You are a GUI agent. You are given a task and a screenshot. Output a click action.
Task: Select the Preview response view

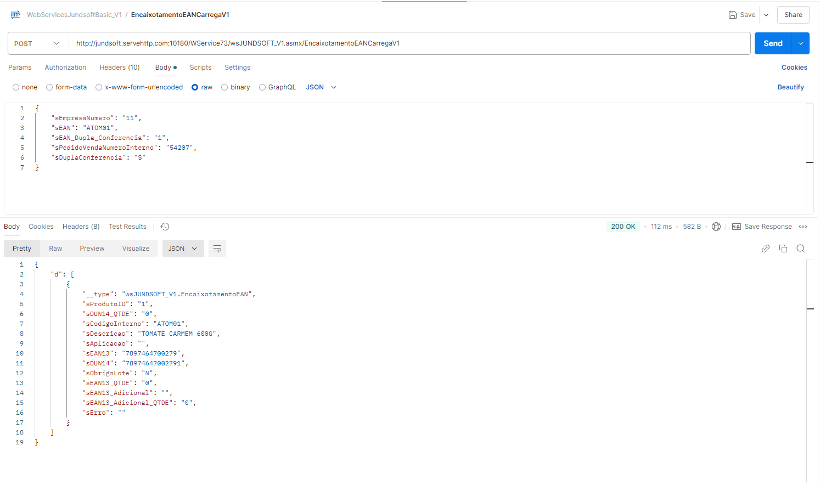92,249
